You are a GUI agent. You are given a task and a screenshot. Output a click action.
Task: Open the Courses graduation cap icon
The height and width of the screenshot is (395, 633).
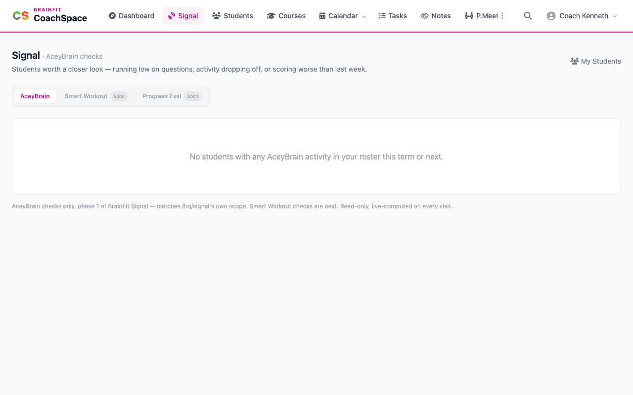271,16
